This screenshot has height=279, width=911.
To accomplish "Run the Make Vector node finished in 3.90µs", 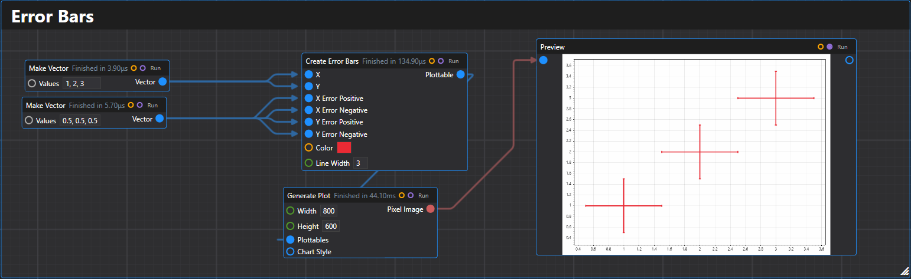I will tap(155, 68).
